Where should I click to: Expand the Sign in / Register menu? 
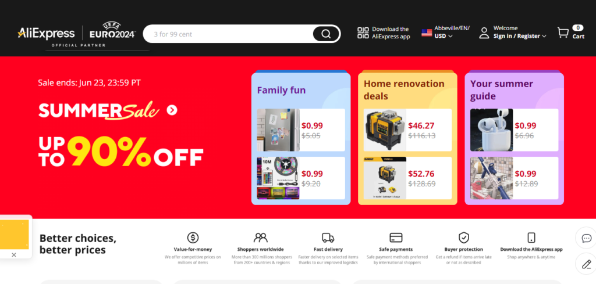coord(520,36)
